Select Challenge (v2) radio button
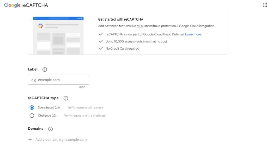Screen dimensions: 267x144 tap(32, 116)
